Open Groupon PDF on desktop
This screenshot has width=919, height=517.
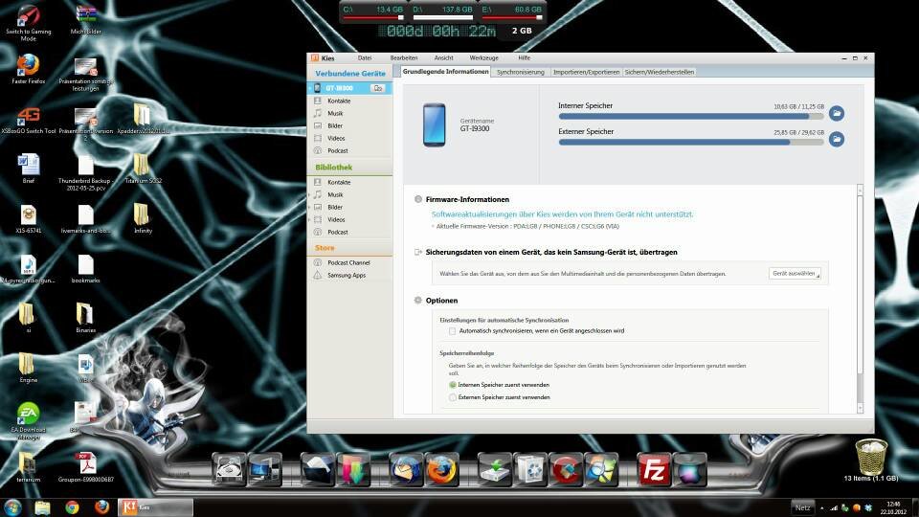85,467
